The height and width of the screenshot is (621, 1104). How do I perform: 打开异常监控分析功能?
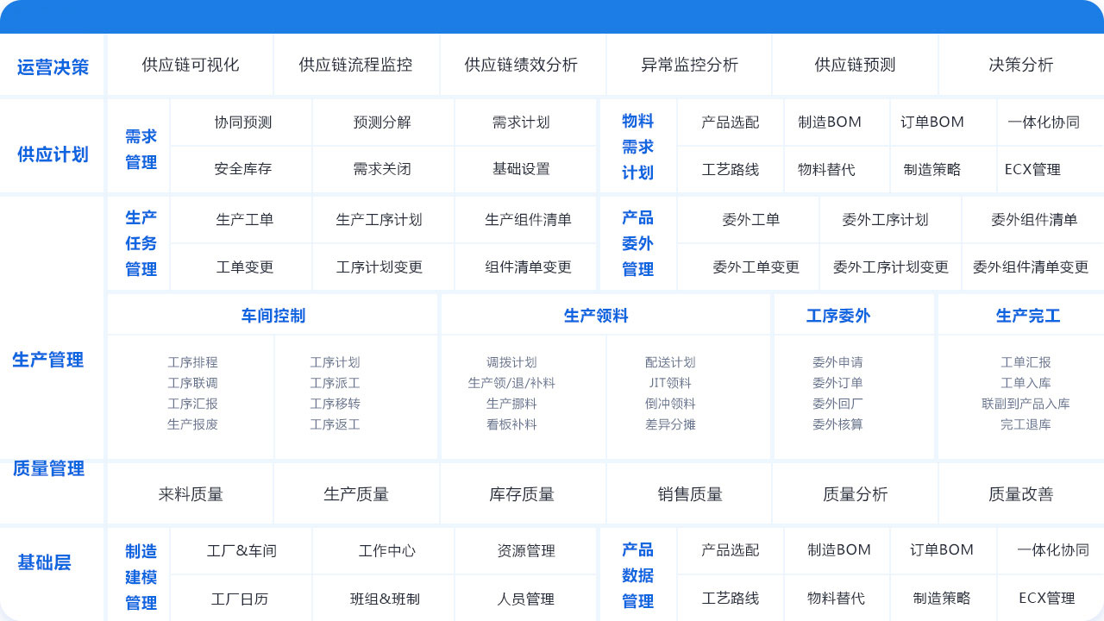click(688, 64)
